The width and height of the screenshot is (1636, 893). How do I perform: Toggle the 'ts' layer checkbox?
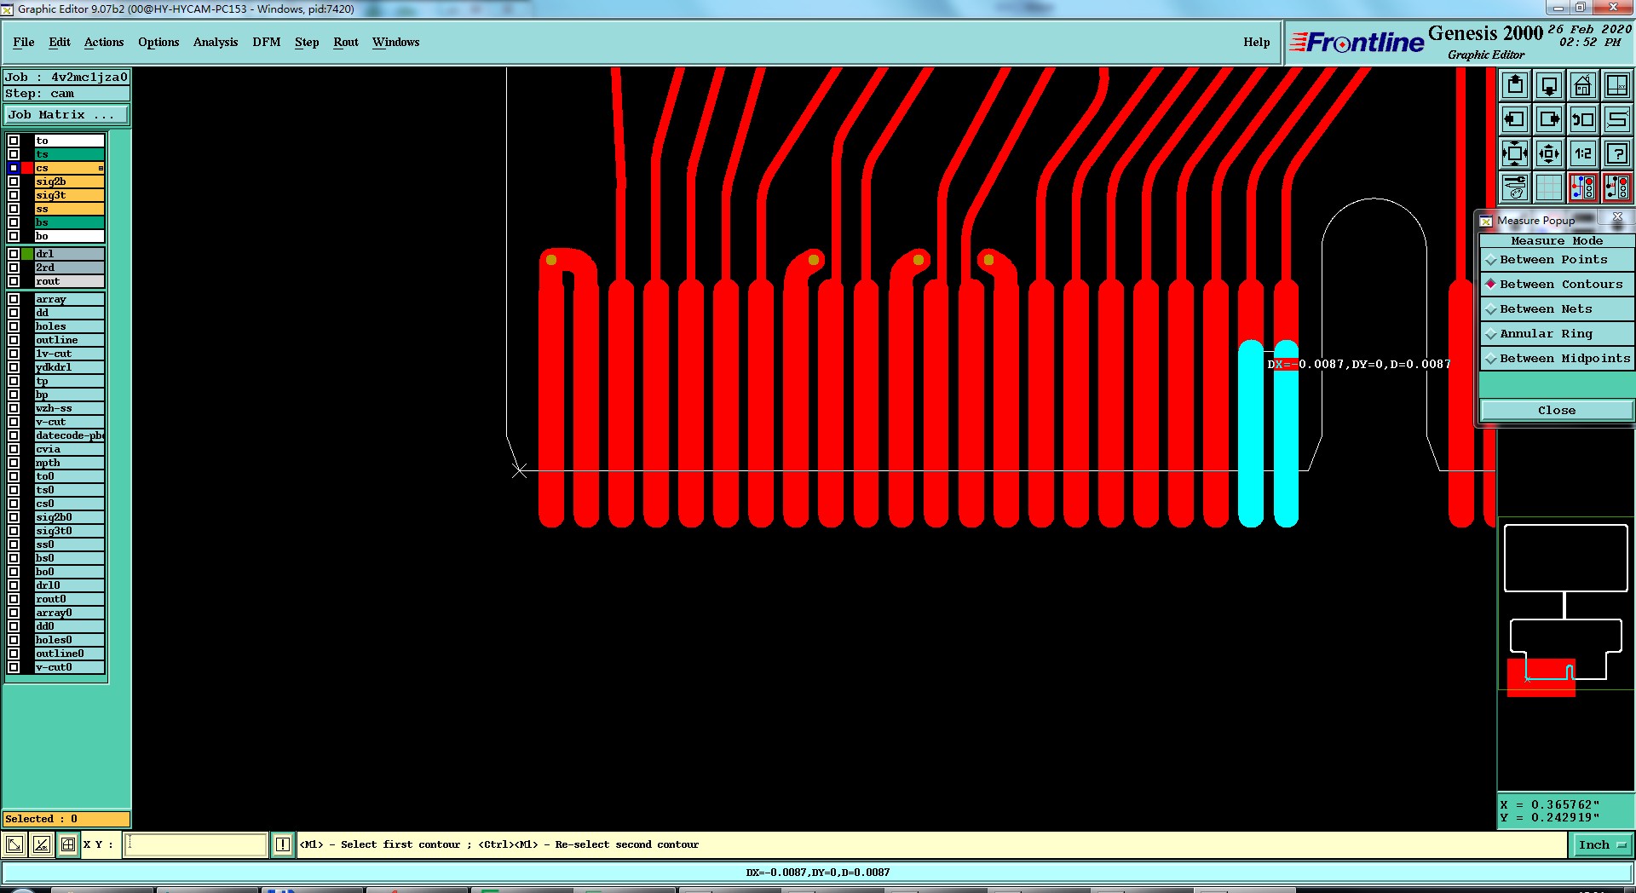tap(14, 154)
